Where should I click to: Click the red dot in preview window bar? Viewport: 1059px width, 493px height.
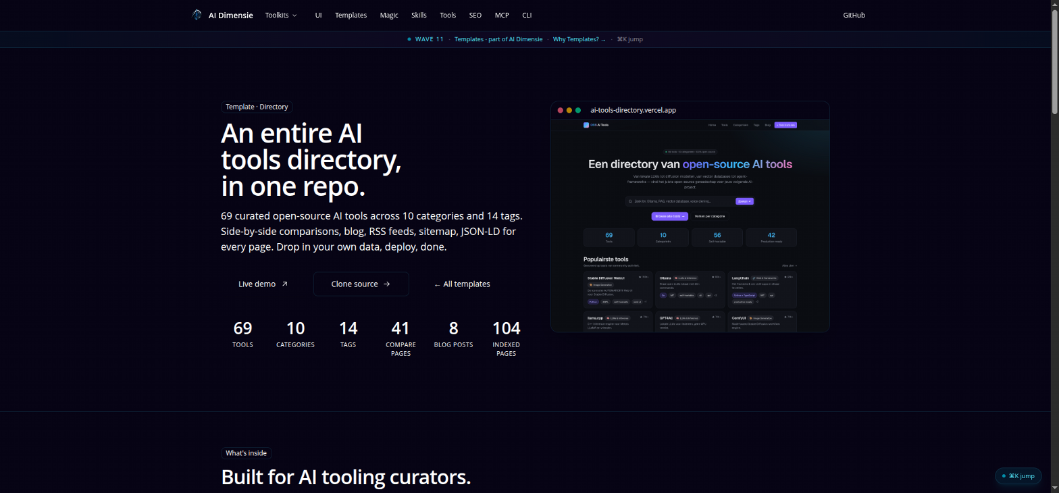click(x=560, y=110)
